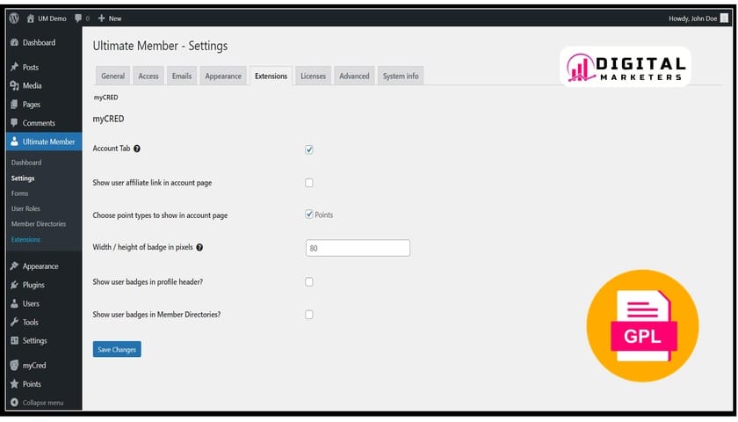This screenshot has height=422, width=738.
Task: Select the Extensions tab
Action: (x=271, y=76)
